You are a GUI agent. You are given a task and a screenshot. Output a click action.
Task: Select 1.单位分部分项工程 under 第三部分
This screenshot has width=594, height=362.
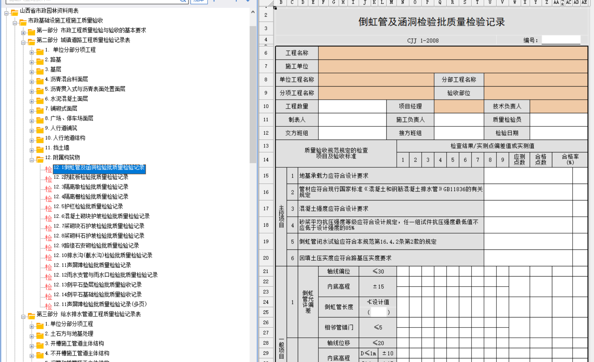(x=69, y=324)
